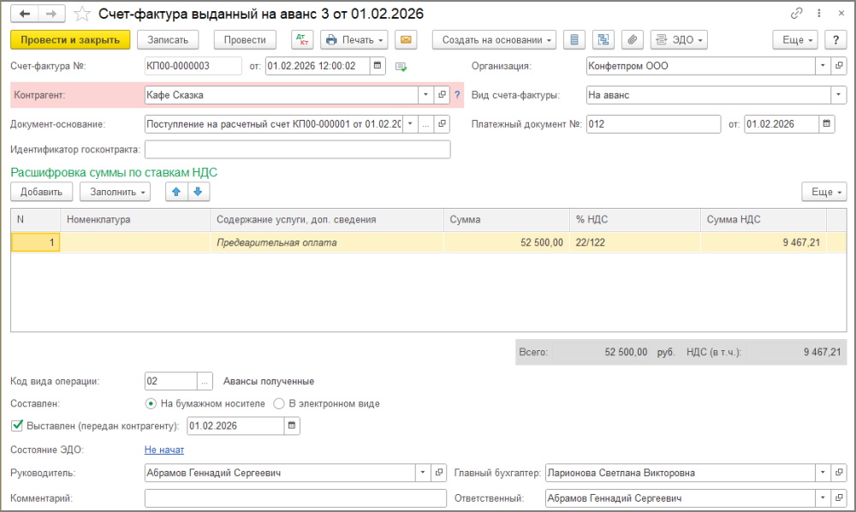This screenshot has width=856, height=512.
Task: Open the 'Создать на основании' menu
Action: 494,39
